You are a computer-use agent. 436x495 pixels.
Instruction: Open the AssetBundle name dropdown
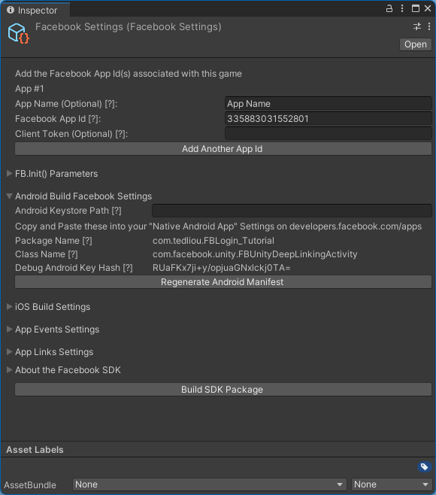point(209,484)
